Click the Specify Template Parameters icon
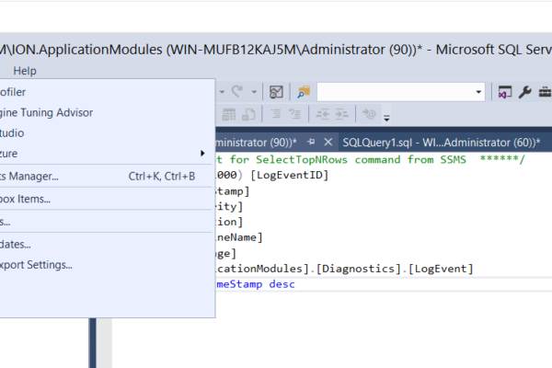 coord(369,114)
